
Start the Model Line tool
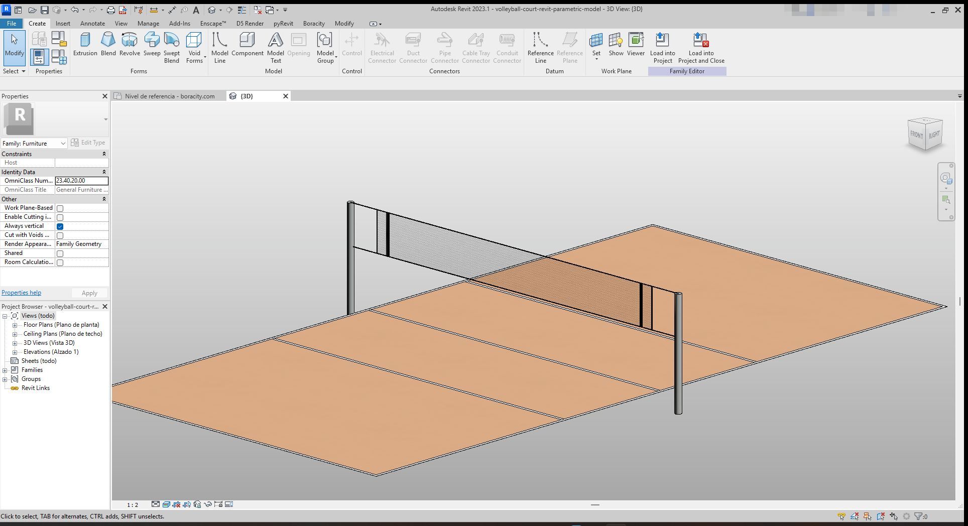coord(219,48)
